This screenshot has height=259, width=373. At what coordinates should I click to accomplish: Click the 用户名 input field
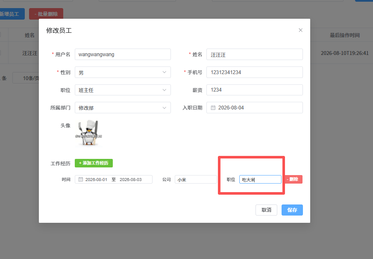pyautogui.click(x=123, y=55)
